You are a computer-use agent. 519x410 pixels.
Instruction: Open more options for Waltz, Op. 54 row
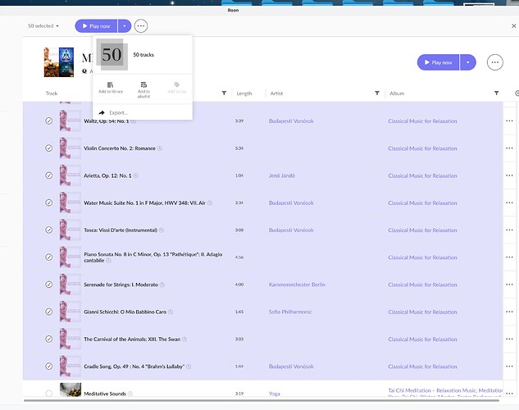[509, 121]
